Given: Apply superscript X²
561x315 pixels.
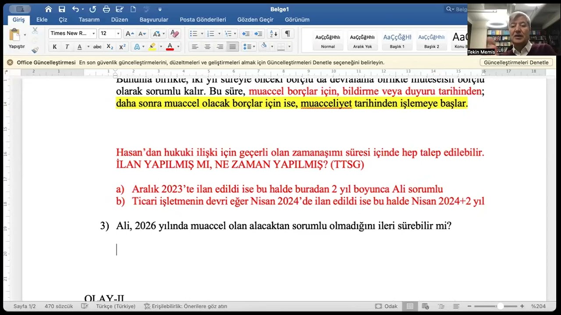Looking at the screenshot, I should 122,47.
